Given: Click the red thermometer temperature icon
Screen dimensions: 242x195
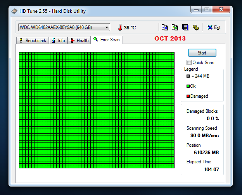Looking at the screenshot, I should (x=120, y=27).
